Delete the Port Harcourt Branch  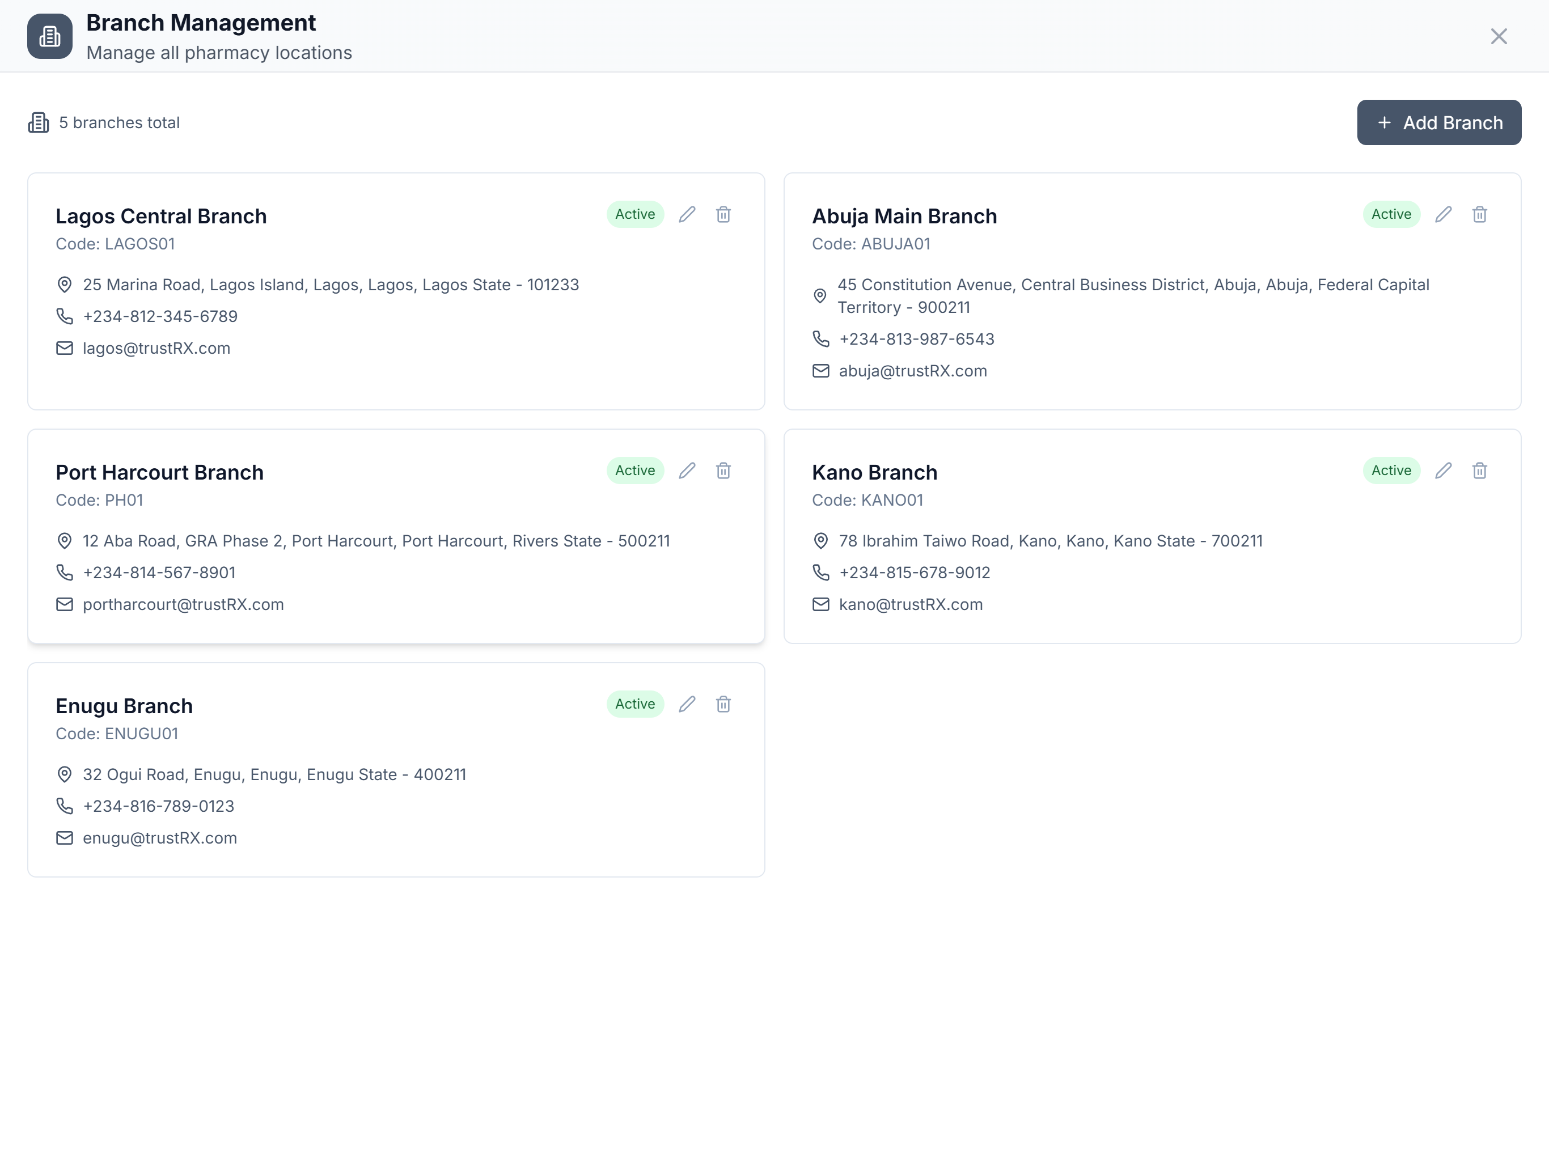point(723,471)
